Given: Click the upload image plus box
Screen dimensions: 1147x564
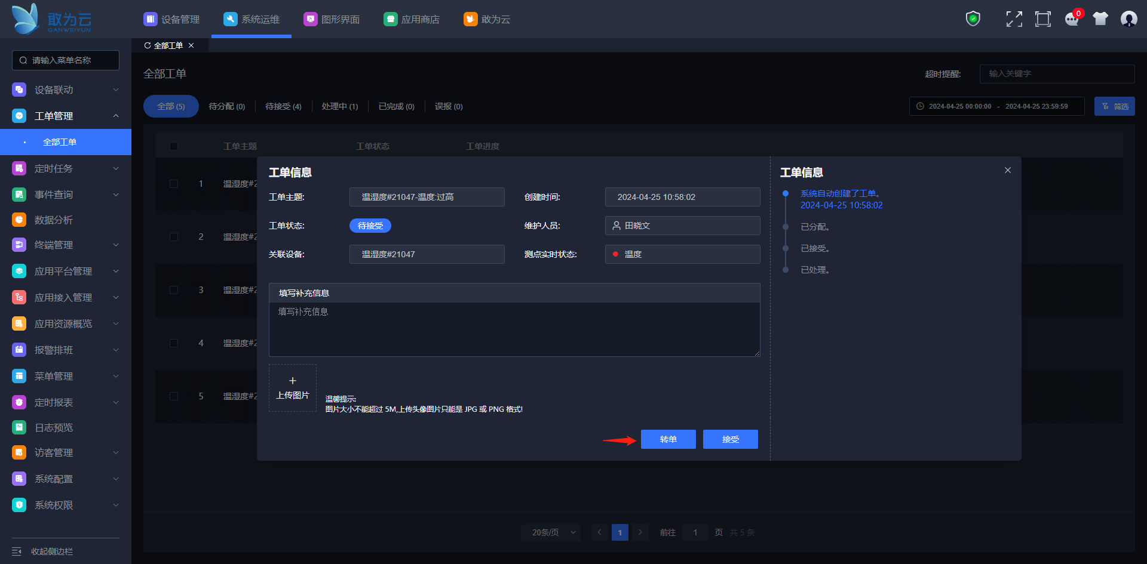Looking at the screenshot, I should pyautogui.click(x=293, y=388).
